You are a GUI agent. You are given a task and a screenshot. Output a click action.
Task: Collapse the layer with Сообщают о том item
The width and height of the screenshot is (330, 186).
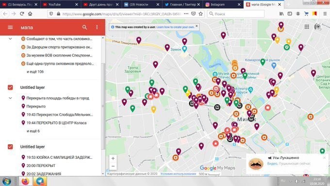point(10,39)
